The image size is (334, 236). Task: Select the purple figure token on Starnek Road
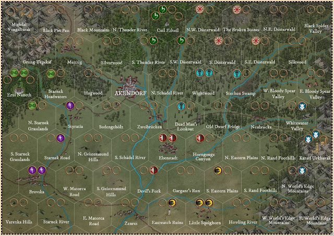tap(61, 138)
